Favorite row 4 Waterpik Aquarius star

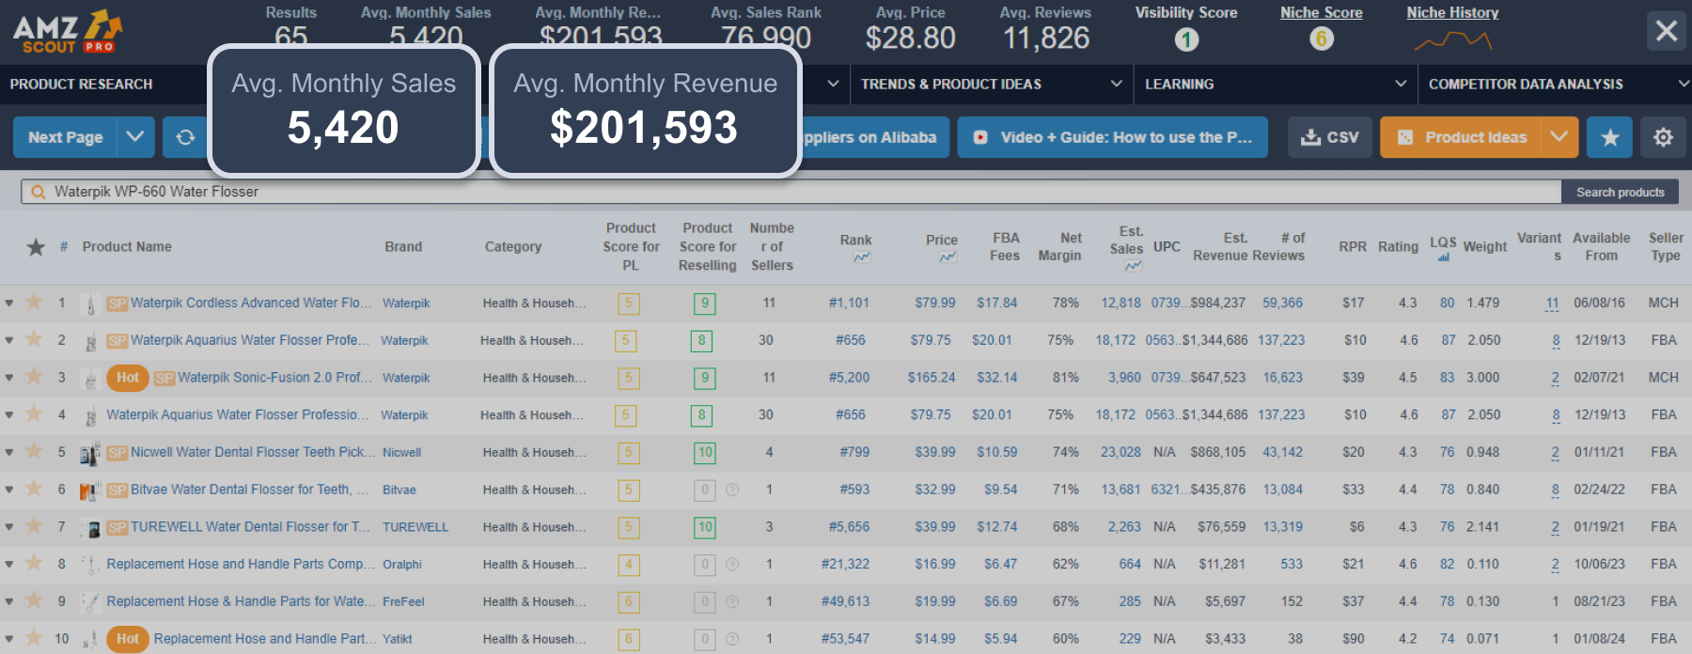pyautogui.click(x=34, y=413)
